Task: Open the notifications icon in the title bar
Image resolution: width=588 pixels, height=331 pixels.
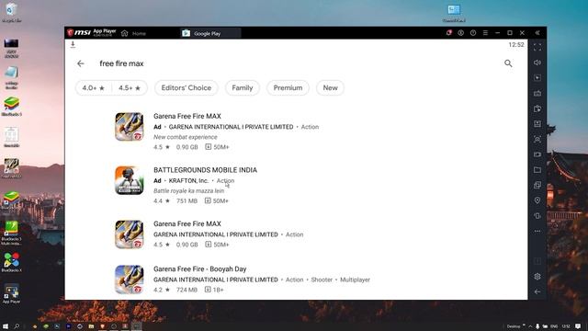Action: click(x=449, y=33)
